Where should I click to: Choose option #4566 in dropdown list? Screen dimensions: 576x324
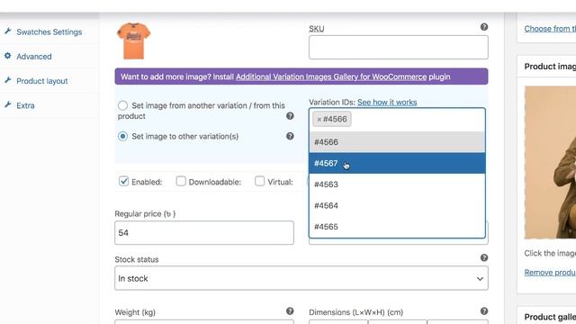click(x=397, y=142)
